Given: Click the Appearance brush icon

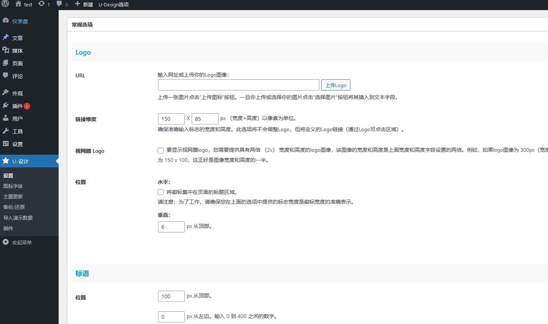Looking at the screenshot, I should [x=6, y=93].
